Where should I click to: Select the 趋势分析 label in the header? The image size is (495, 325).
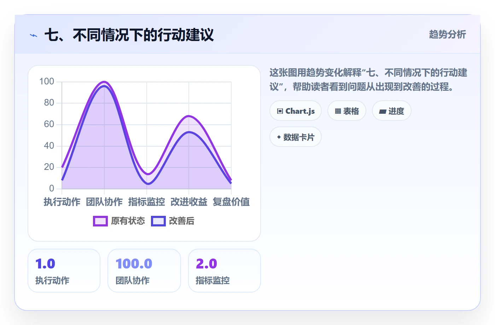[448, 34]
